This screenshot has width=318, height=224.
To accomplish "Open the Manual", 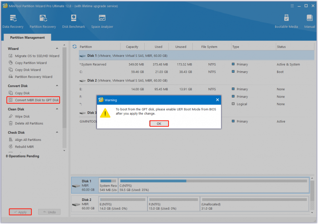I will (x=310, y=21).
